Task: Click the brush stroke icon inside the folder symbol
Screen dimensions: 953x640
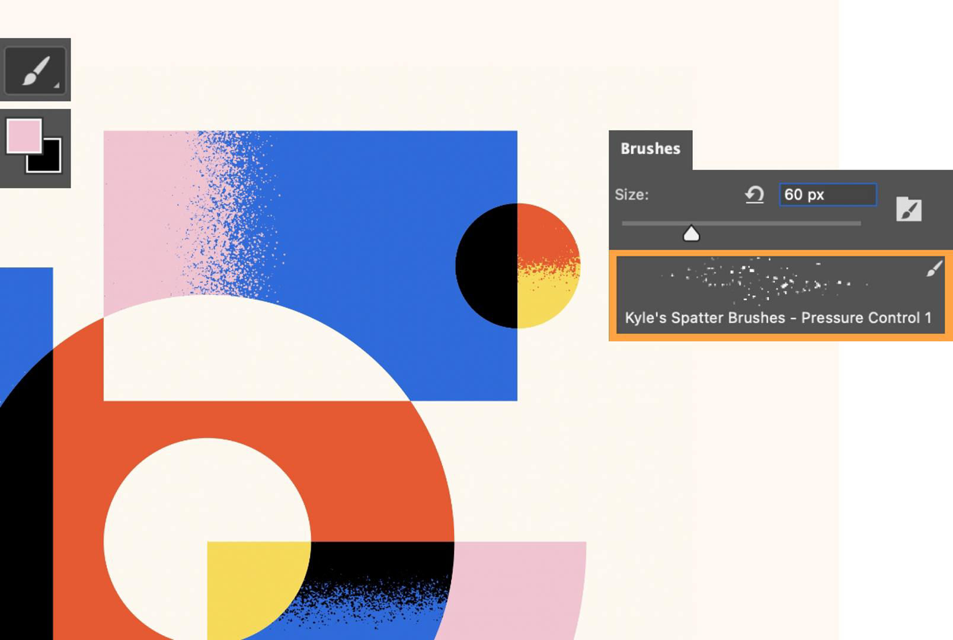Action: (x=909, y=211)
